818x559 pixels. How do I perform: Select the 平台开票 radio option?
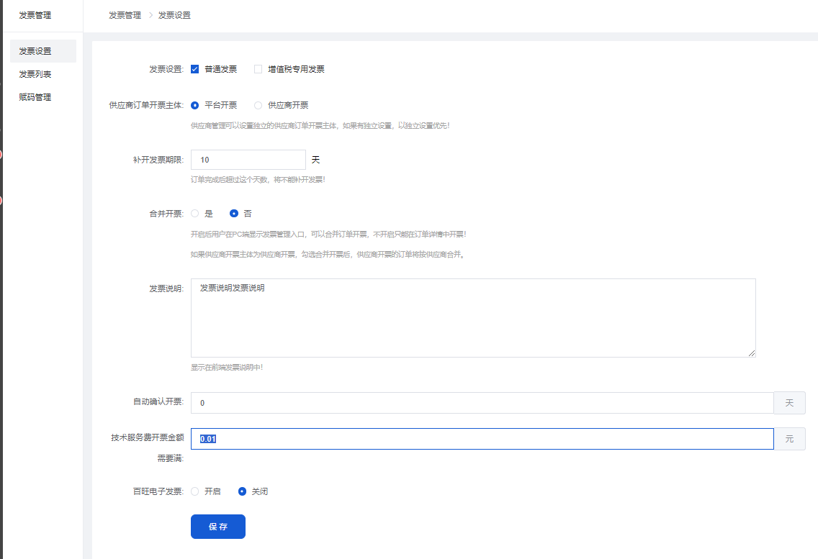[195, 105]
